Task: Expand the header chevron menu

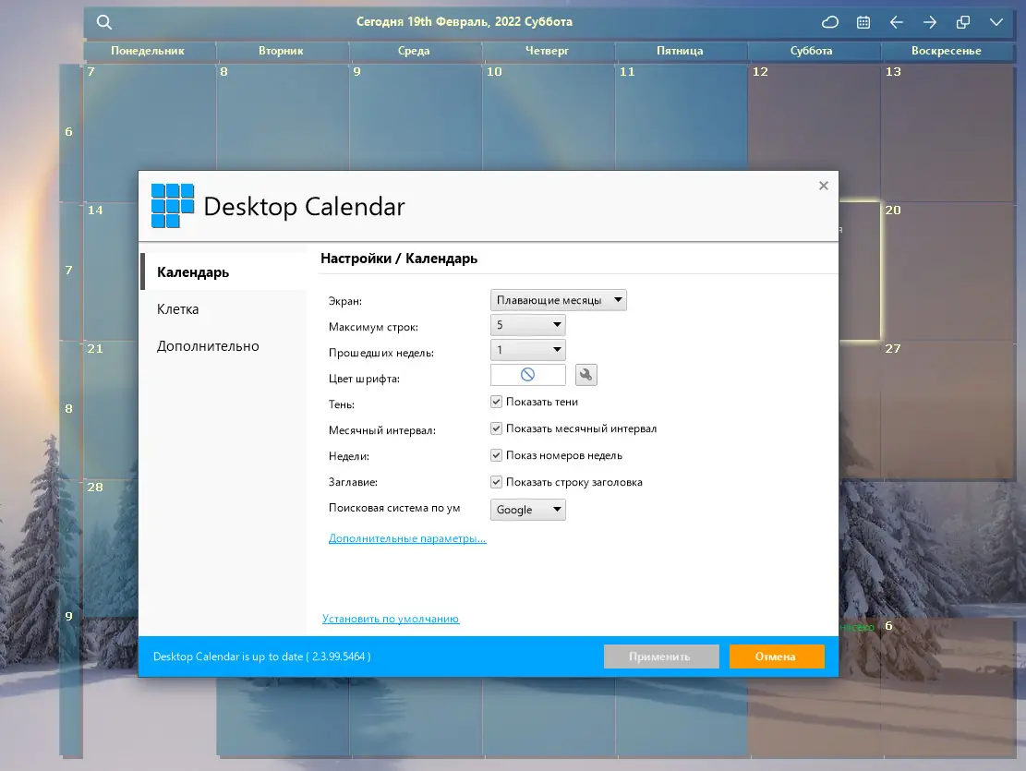Action: point(996,22)
